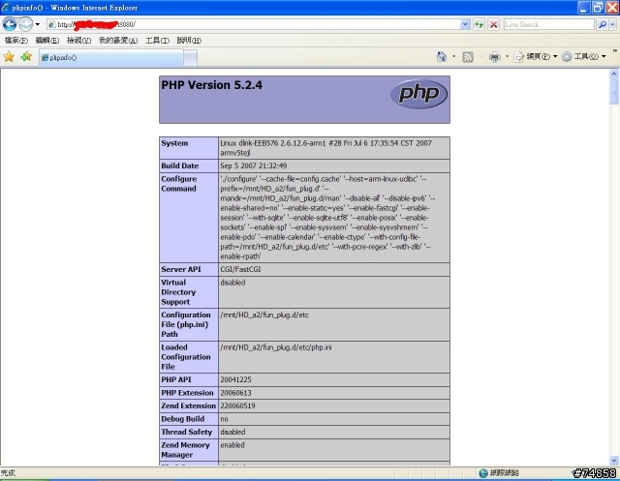Open the 說明(H) menu
The width and height of the screenshot is (620, 481).
[189, 41]
